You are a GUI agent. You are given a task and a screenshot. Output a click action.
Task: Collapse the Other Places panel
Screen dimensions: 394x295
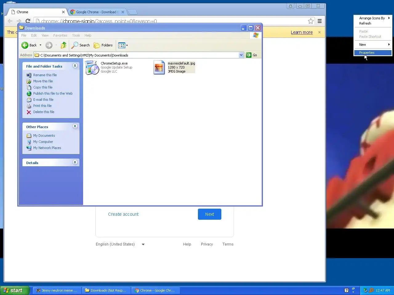(75, 126)
